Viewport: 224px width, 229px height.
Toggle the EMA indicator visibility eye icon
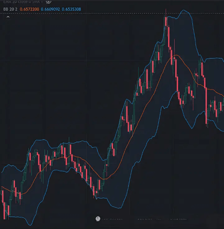[49, 2]
